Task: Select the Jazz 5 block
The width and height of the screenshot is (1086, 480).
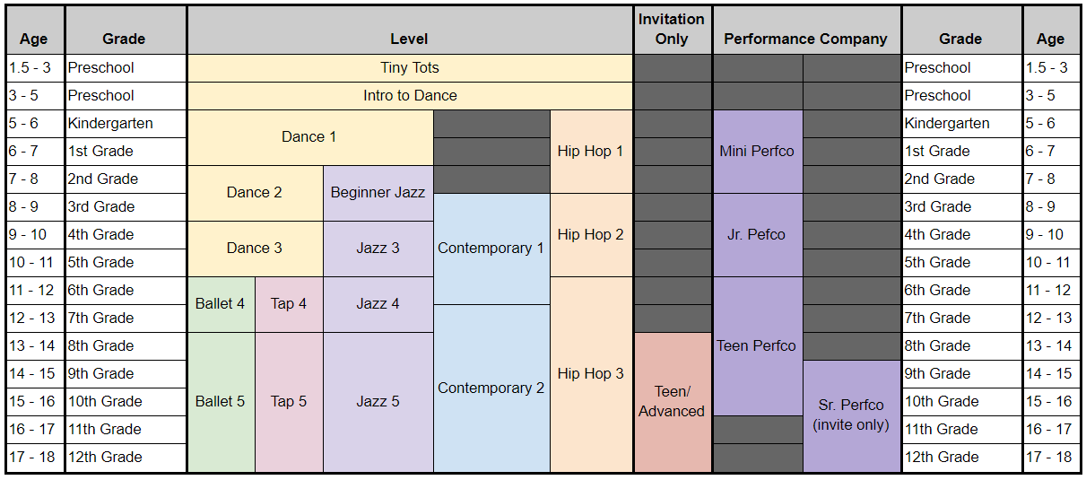Action: (378, 402)
